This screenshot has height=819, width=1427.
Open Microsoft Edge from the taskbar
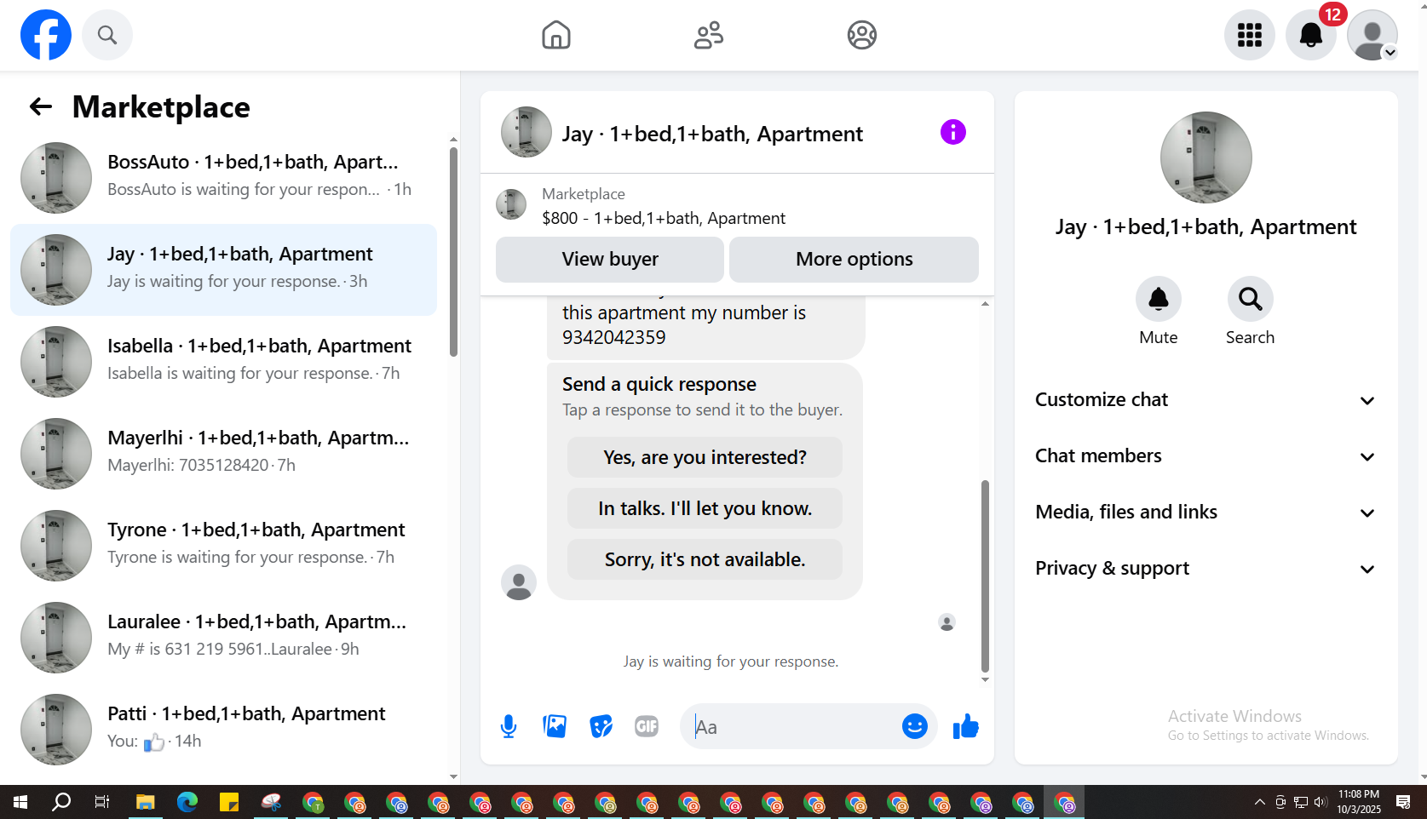pyautogui.click(x=187, y=802)
